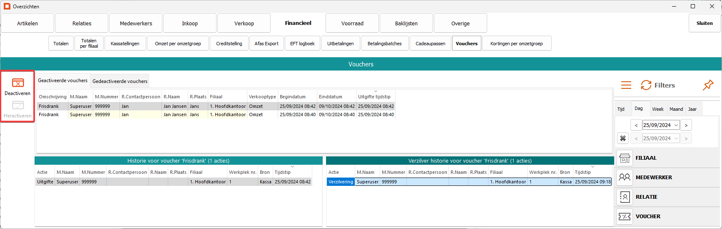Open the Voucher filter icon
The image size is (722, 229).
click(625, 217)
